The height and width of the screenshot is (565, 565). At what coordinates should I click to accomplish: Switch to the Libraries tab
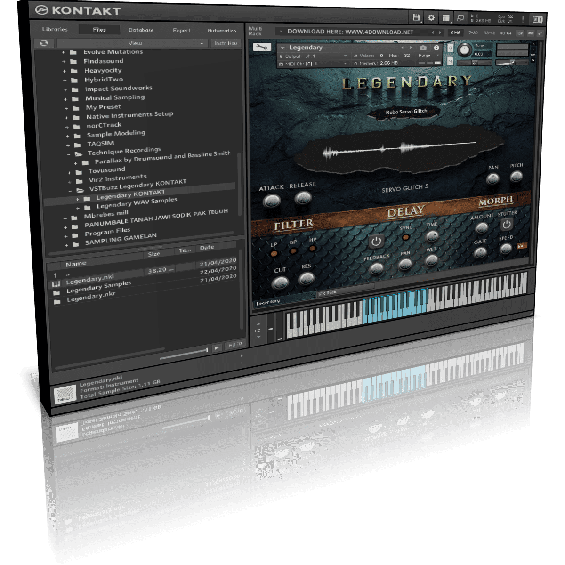(x=55, y=29)
